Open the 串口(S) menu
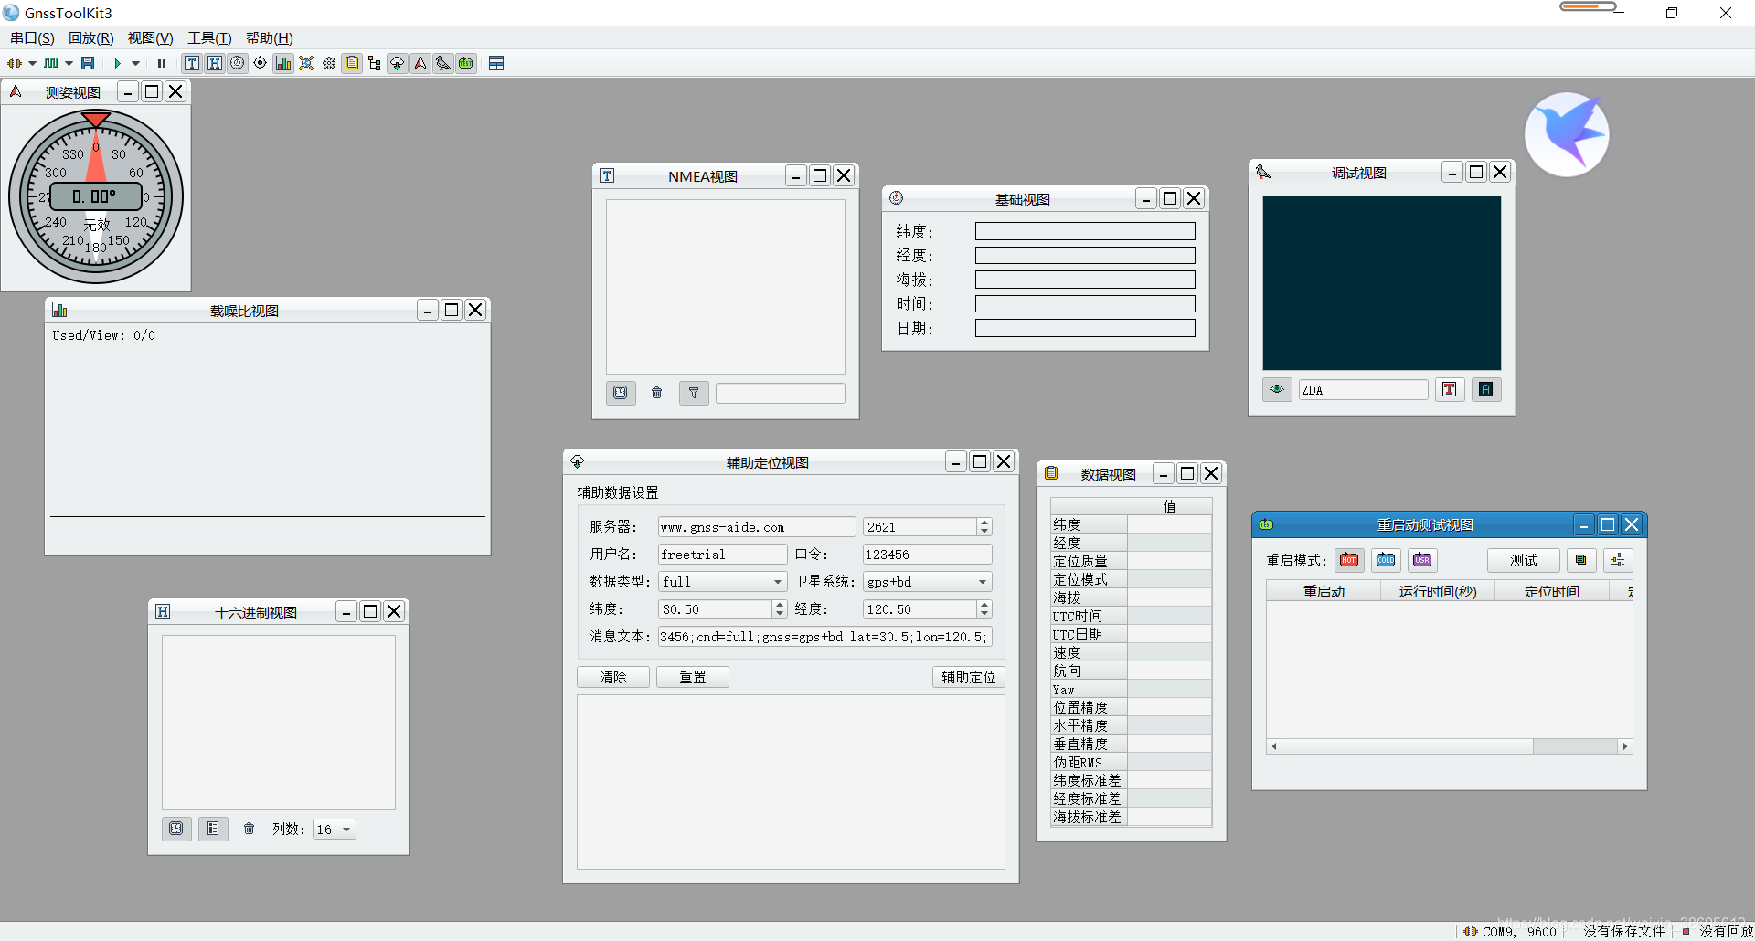1755x941 pixels. 32,38
